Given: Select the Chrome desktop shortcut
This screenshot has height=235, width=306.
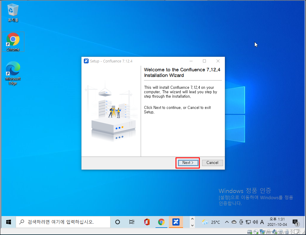Looking at the screenshot, I should pyautogui.click(x=13, y=42).
